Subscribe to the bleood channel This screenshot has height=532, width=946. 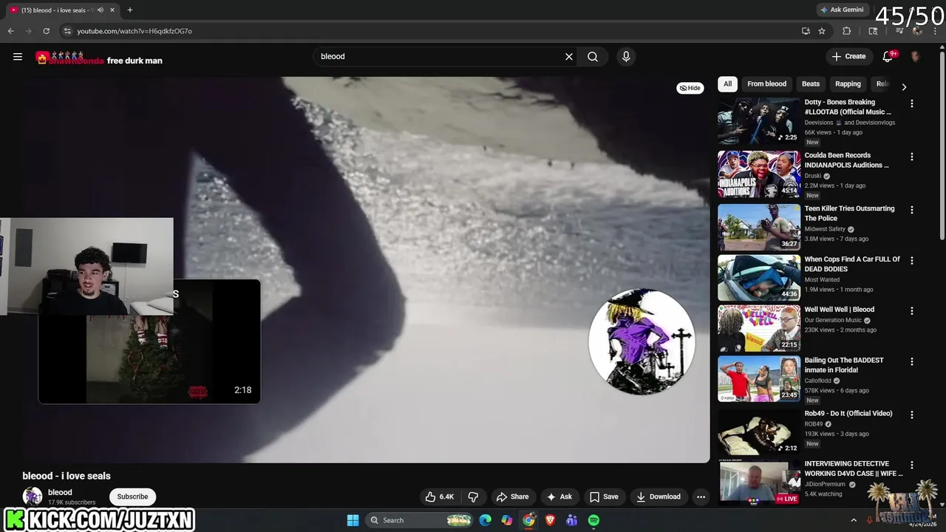pyautogui.click(x=132, y=497)
